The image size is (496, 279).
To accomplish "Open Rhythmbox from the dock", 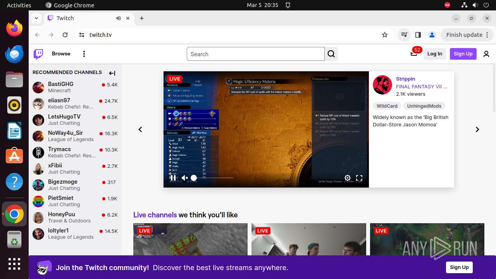I will 14,105.
